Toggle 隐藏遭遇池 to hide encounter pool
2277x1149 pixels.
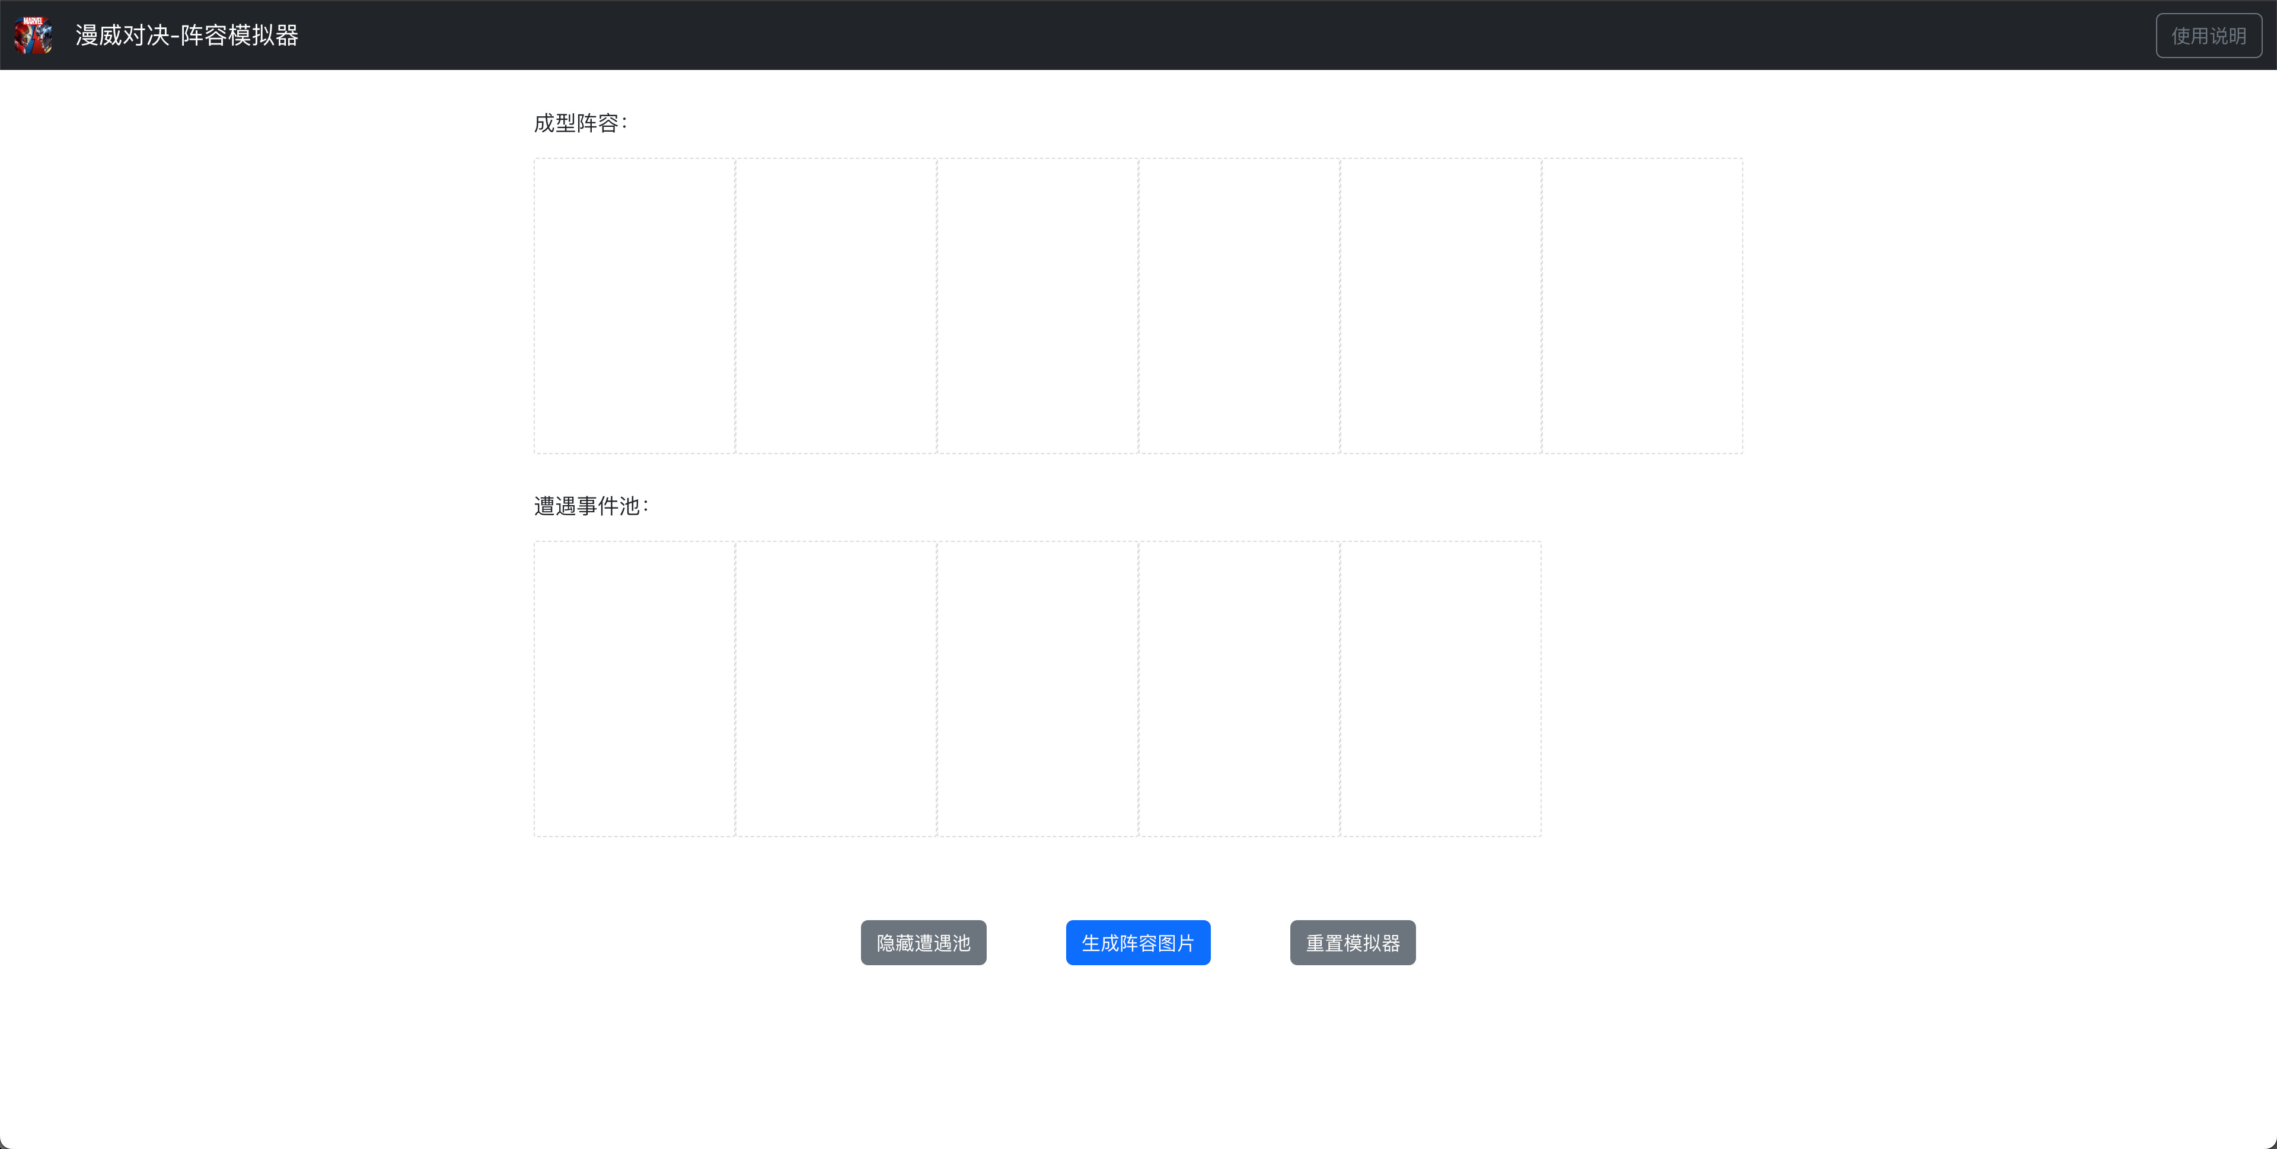click(x=923, y=942)
